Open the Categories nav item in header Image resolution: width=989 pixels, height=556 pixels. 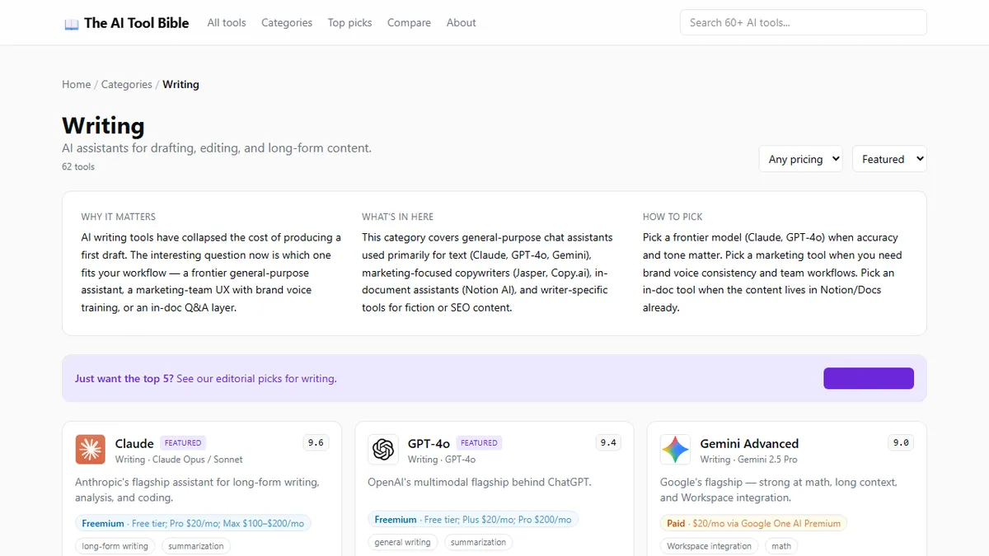point(287,23)
